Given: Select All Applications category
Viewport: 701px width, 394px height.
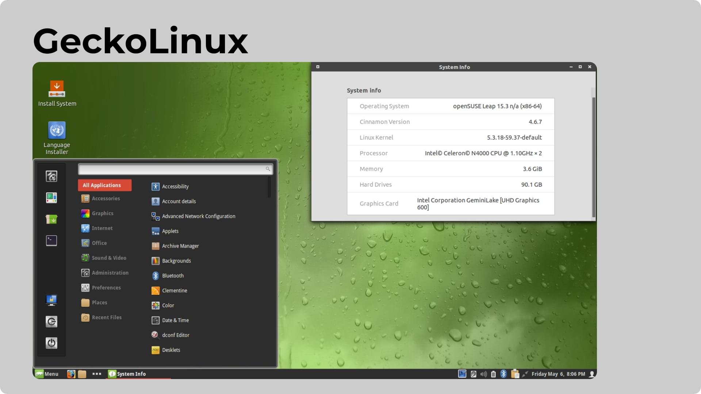Looking at the screenshot, I should (x=105, y=185).
